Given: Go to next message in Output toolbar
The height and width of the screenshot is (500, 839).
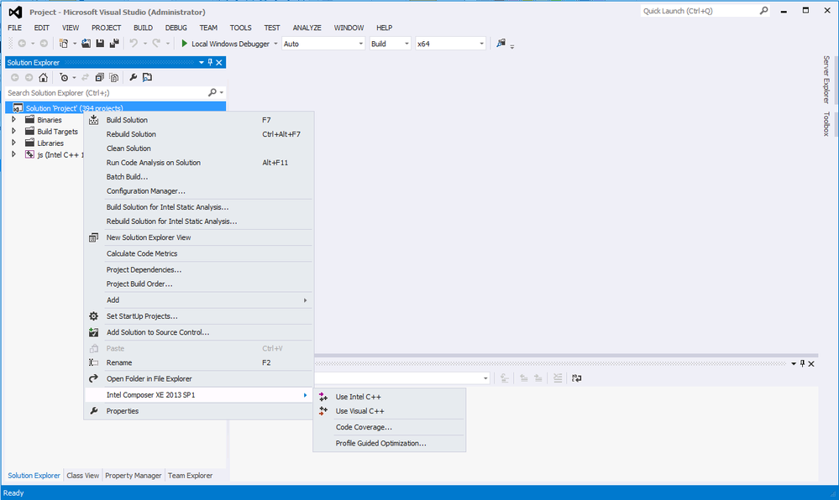Looking at the screenshot, I should (538, 378).
